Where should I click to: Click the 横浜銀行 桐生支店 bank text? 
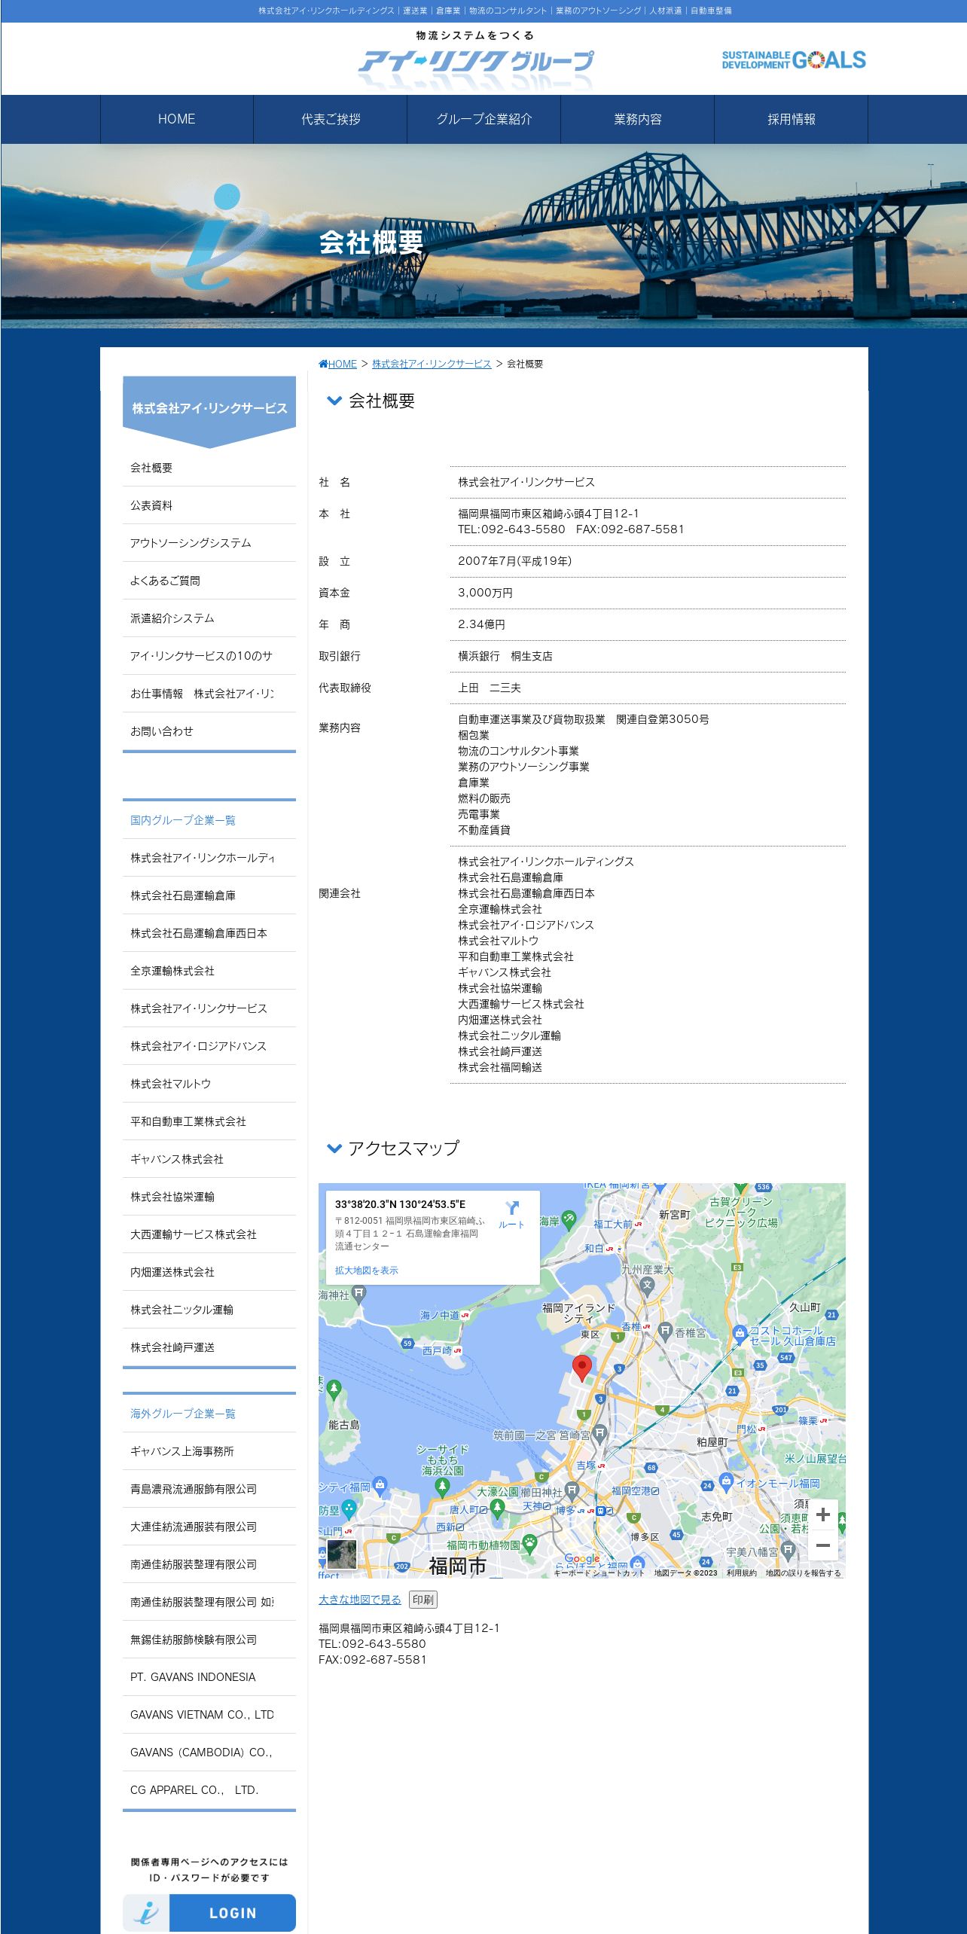(505, 656)
